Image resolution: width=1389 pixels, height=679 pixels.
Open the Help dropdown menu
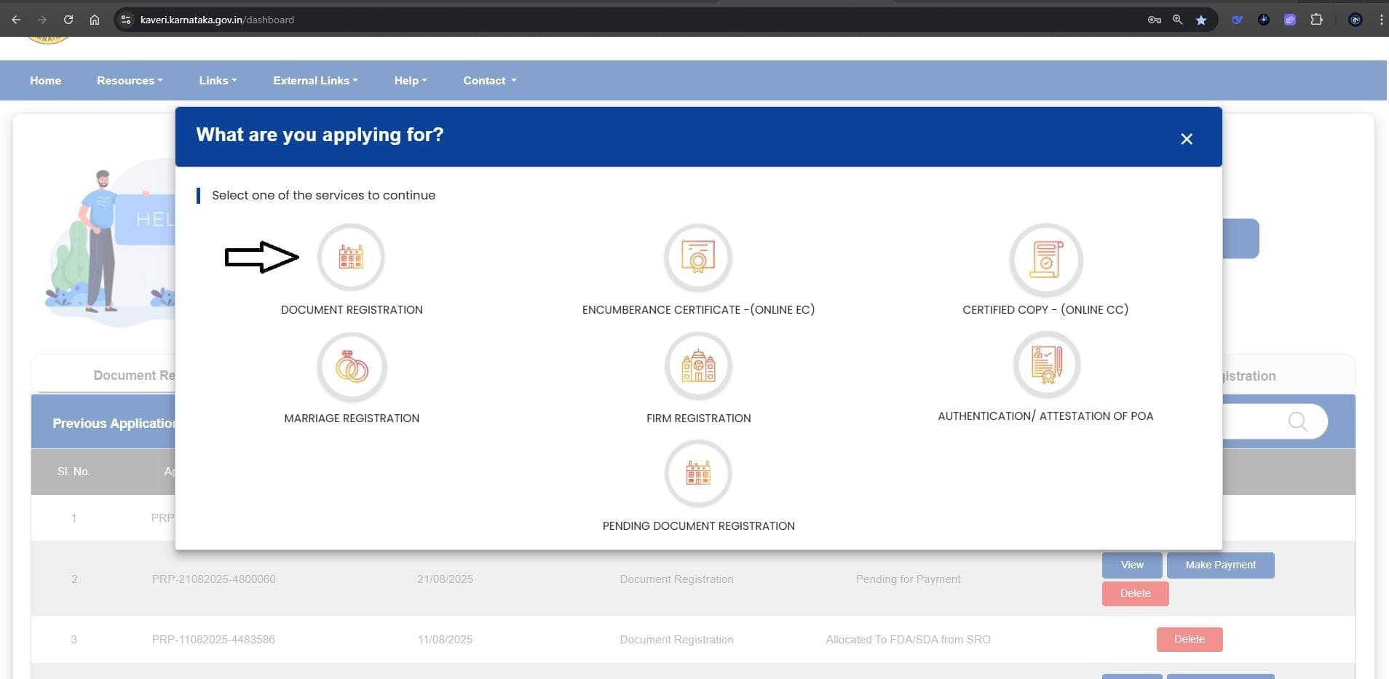410,81
